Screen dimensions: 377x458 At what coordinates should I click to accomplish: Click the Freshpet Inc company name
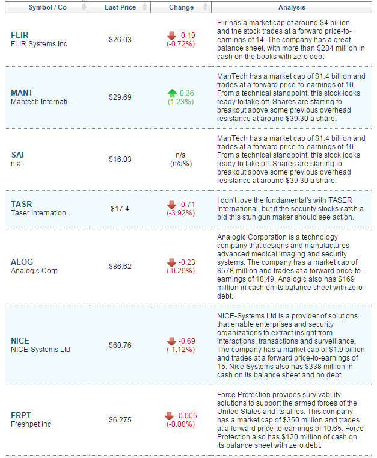32,424
